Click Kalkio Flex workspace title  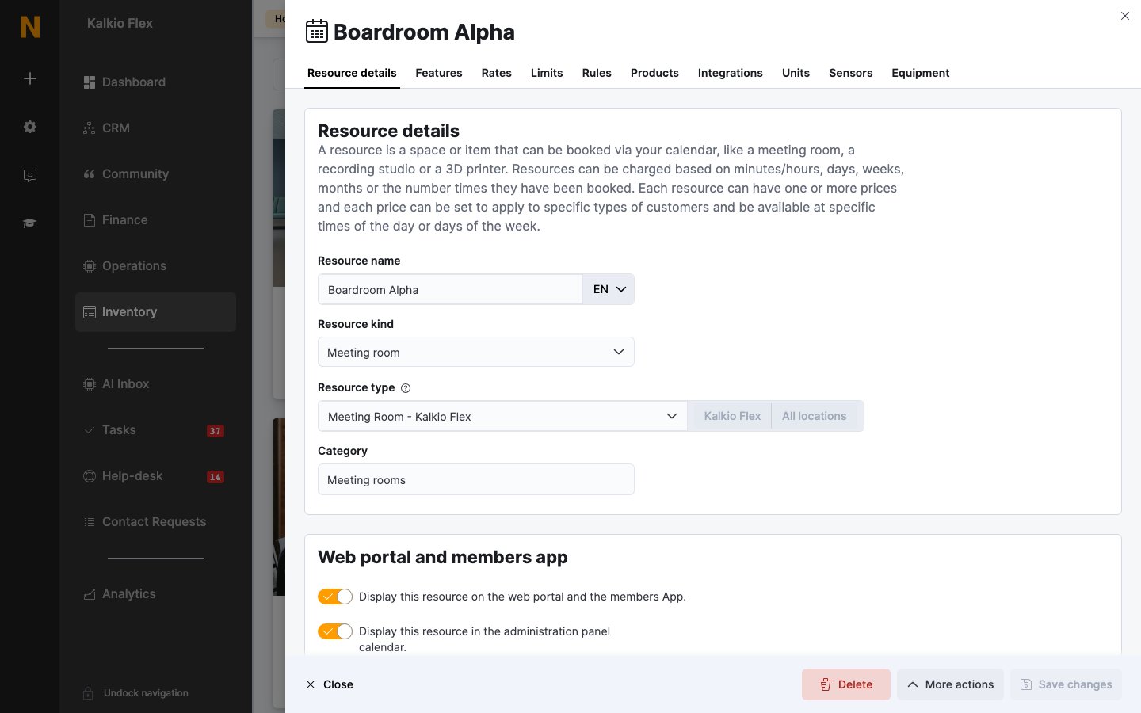[x=120, y=24]
